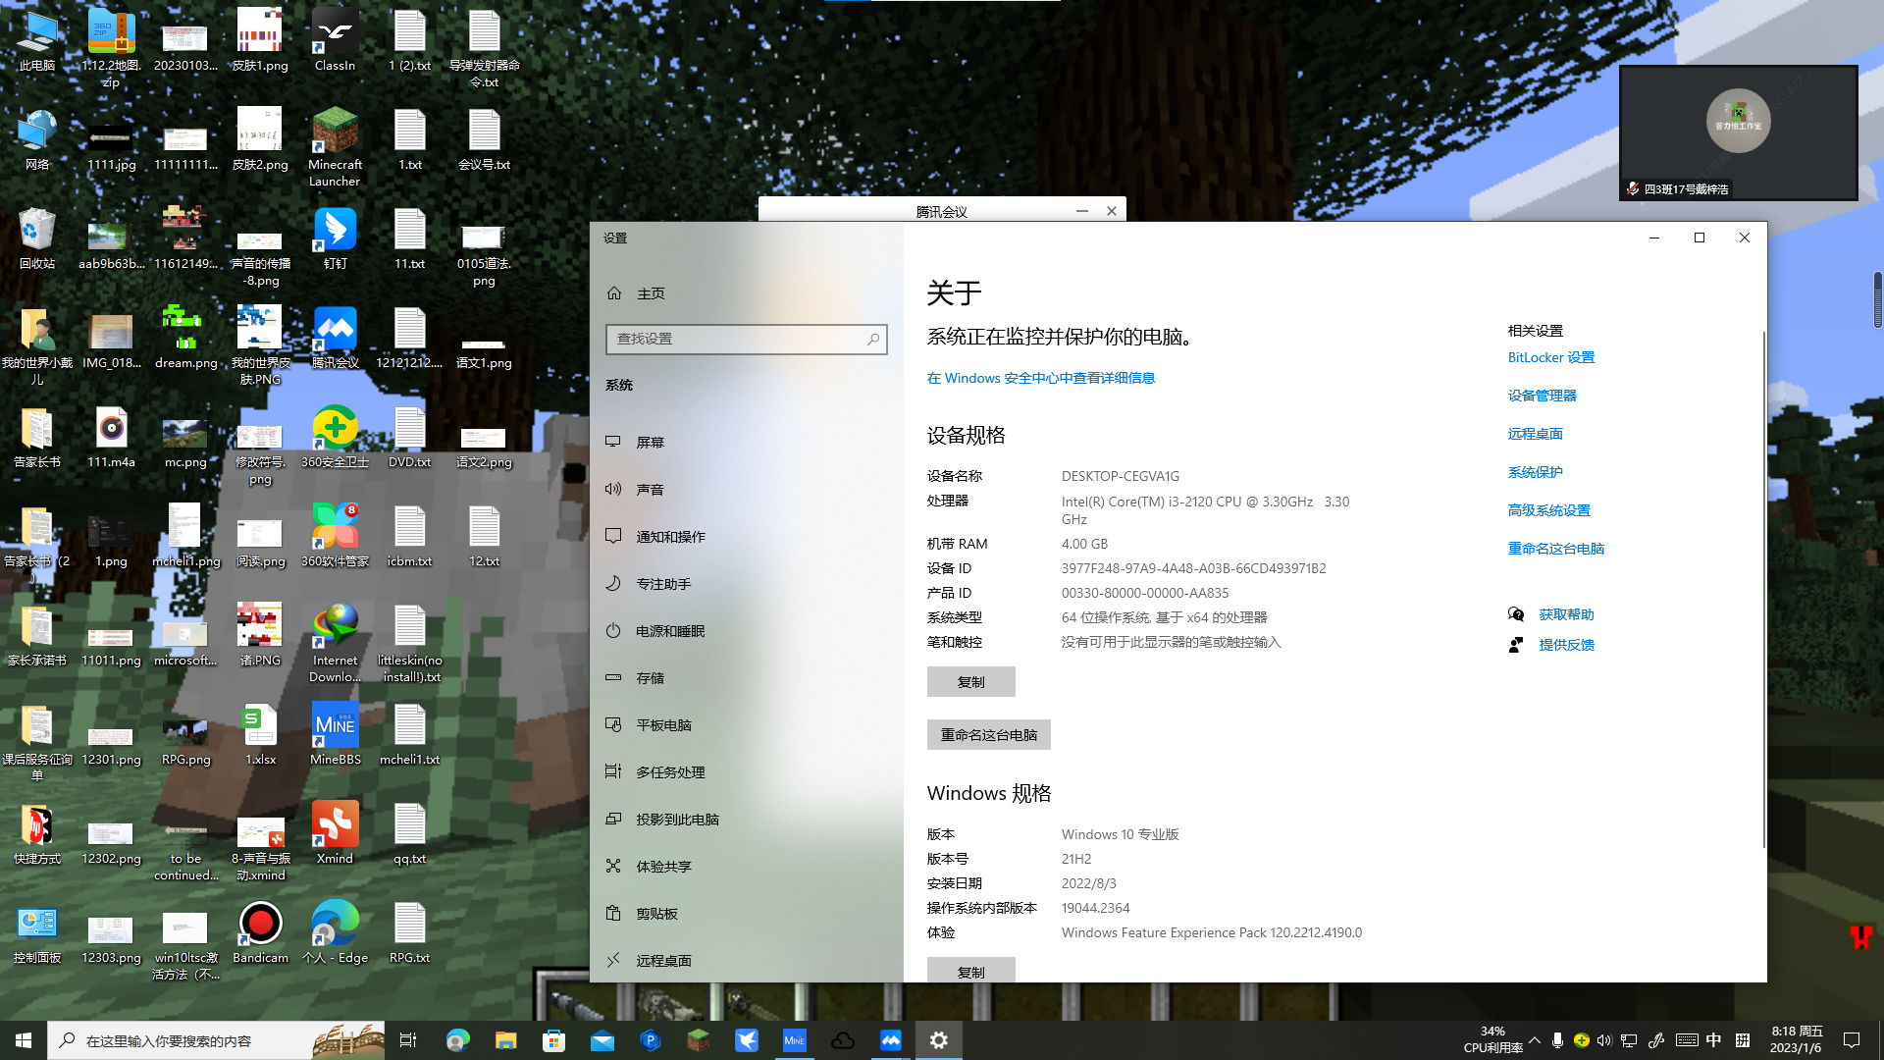Viewport: 1884px width, 1060px height.
Task: Select the Control Panel (控制面板) desktop icon
Action: point(37,933)
